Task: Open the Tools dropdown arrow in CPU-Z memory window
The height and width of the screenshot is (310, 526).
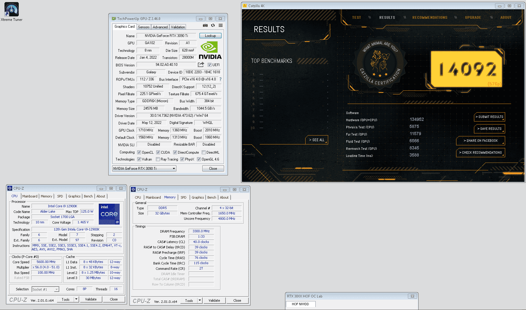Action: (x=200, y=300)
